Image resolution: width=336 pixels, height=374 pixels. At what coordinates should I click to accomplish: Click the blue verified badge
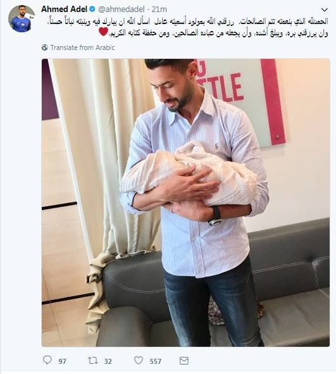pyautogui.click(x=92, y=9)
